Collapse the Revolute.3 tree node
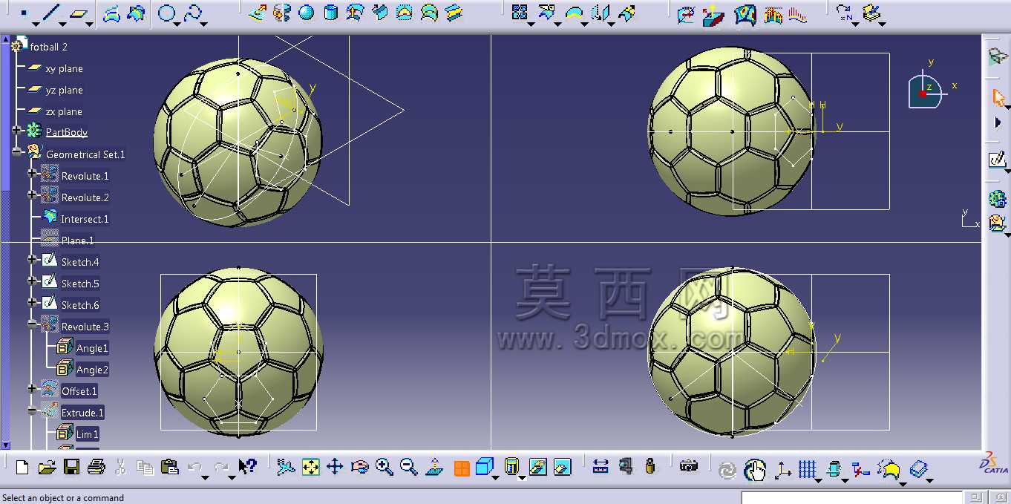 (32, 324)
